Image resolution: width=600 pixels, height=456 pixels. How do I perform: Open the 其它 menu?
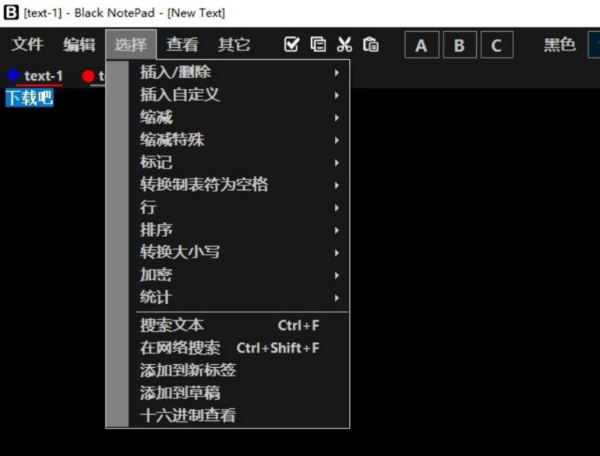234,44
